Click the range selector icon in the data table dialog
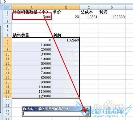Viewport: 133px width, 120px height. click(x=87, y=114)
